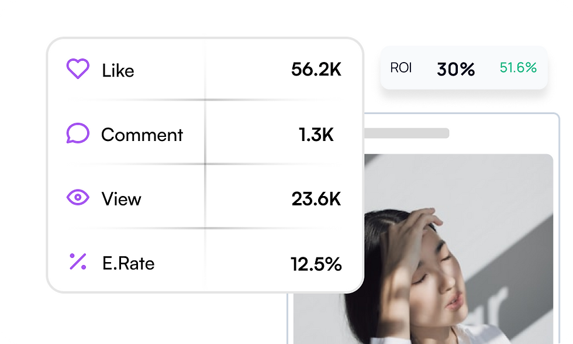Select the E.Rate label text
This screenshot has height=344, width=573.
127,264
